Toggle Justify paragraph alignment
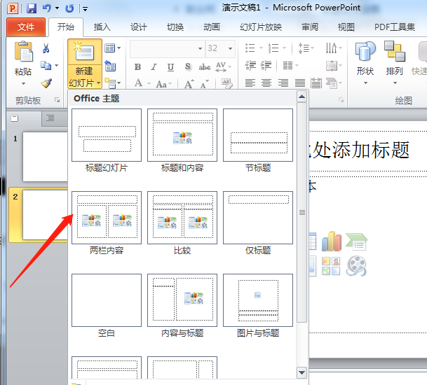 300,83
